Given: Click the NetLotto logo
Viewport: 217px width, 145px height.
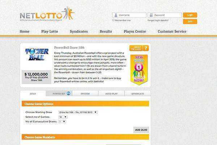Looking at the screenshot, I should coord(47,14).
